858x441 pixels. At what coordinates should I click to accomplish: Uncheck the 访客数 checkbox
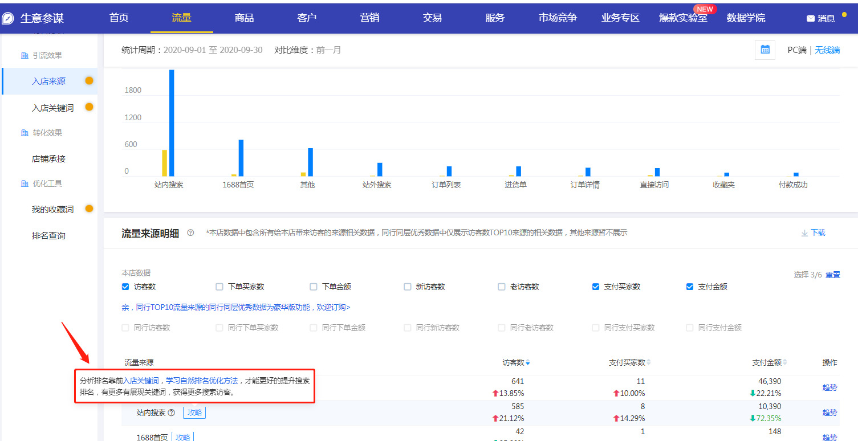[125, 287]
